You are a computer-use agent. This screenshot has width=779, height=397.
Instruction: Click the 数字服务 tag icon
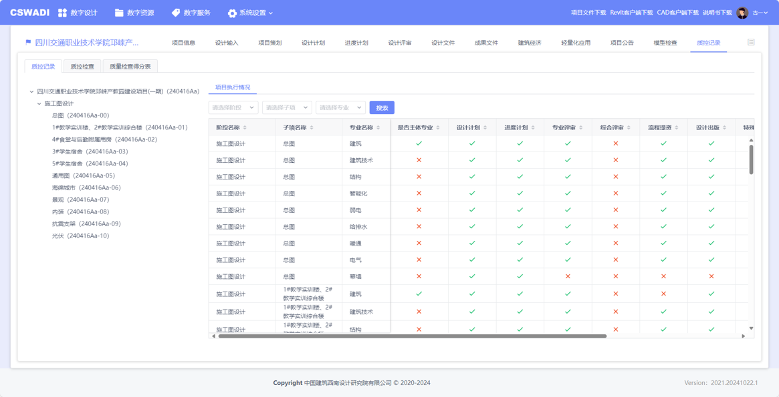tap(176, 13)
